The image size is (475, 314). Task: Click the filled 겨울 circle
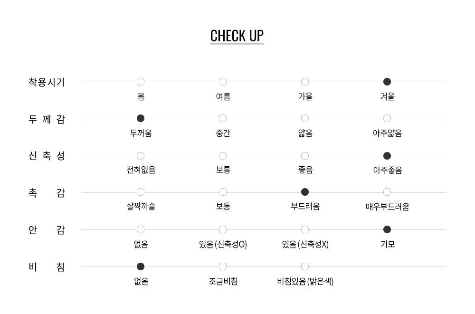pyautogui.click(x=387, y=82)
